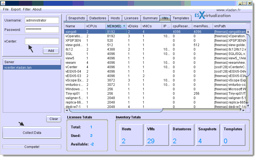This screenshot has height=159, width=257.
Task: Click the Datastores inventory total box
Action: point(183,135)
